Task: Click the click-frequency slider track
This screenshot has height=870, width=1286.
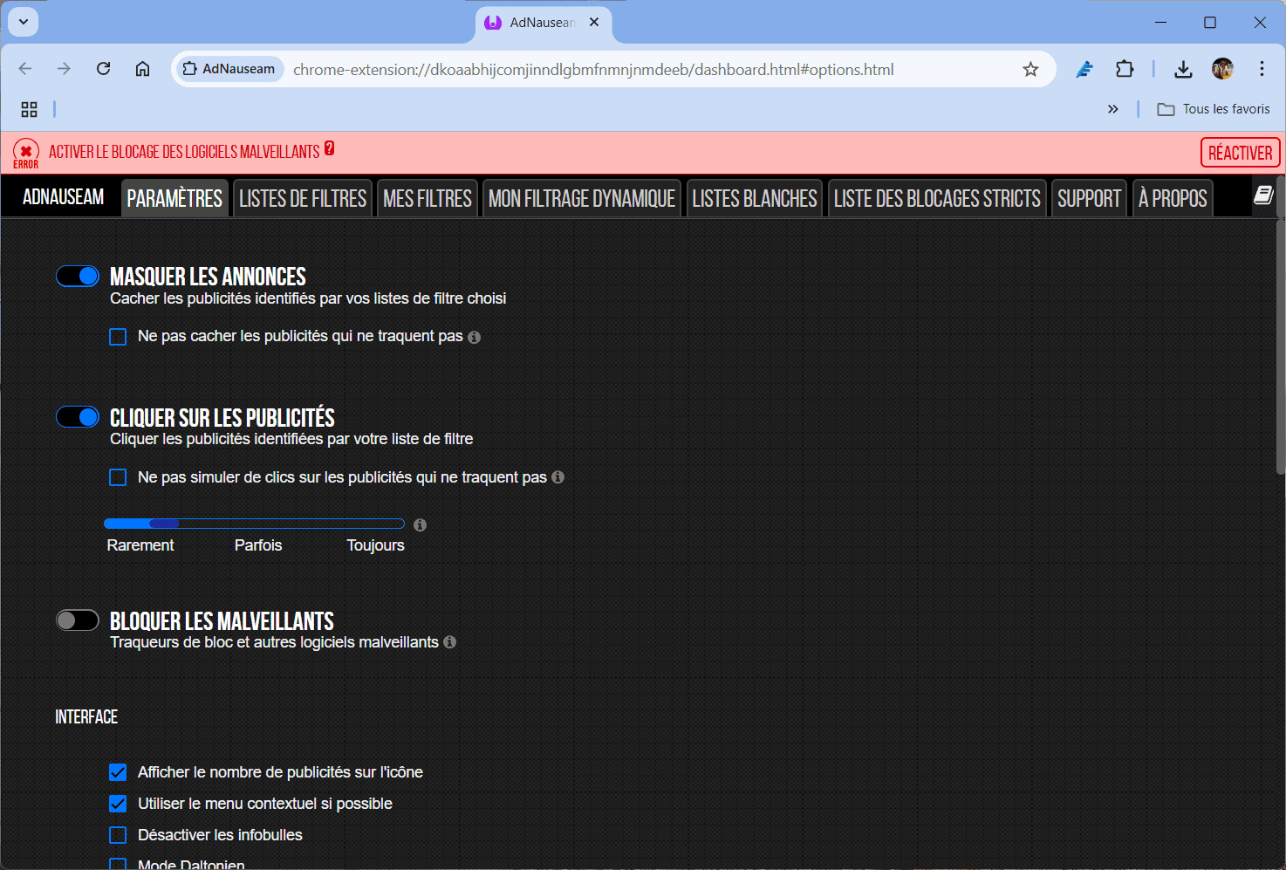Action: [x=254, y=524]
